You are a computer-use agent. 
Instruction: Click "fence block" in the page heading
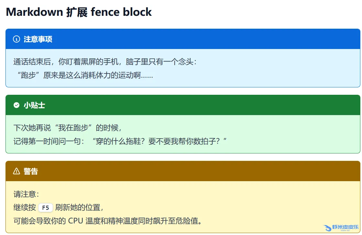121,12
